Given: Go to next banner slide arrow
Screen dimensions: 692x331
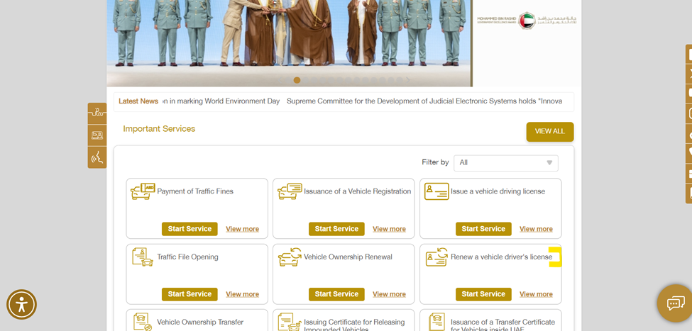Looking at the screenshot, I should coord(408,80).
